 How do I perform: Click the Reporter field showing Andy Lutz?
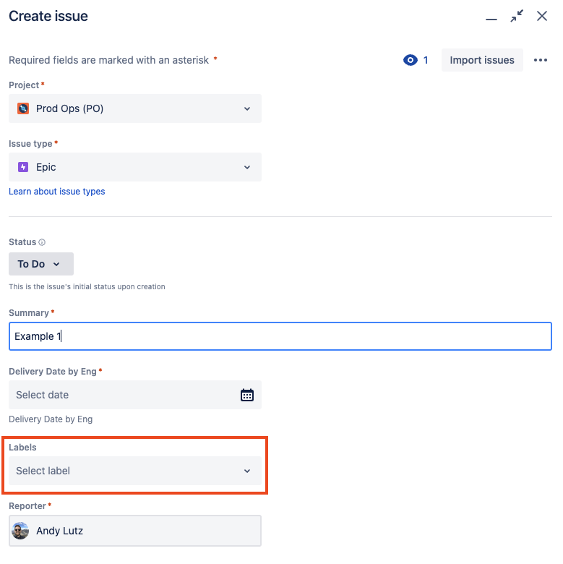tap(135, 531)
